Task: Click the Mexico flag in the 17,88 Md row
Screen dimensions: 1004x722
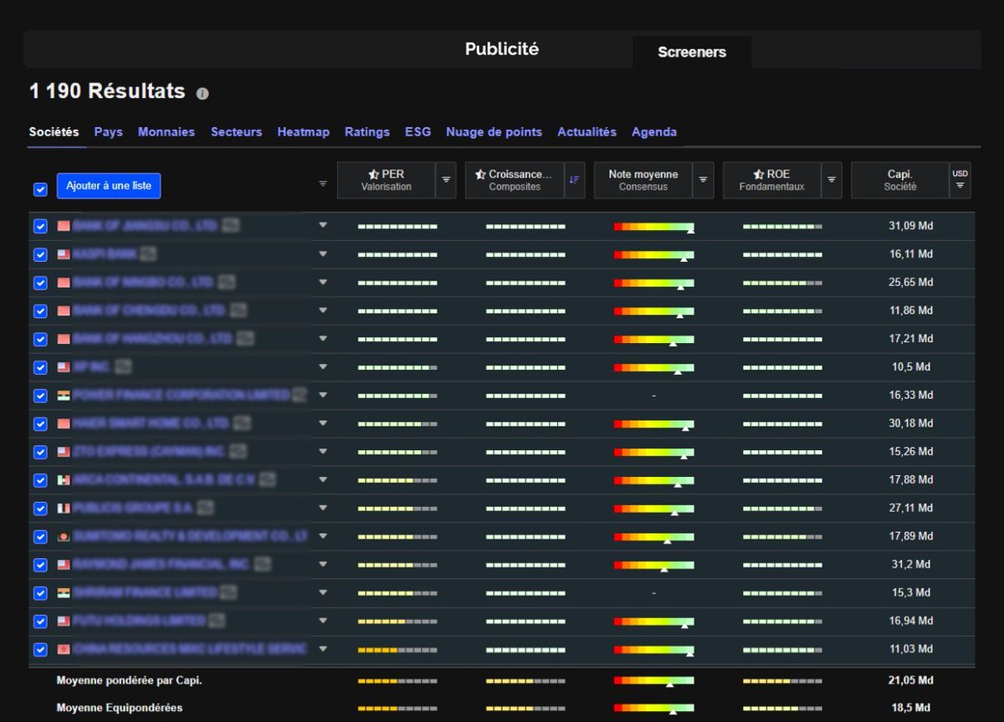Action: 64,480
